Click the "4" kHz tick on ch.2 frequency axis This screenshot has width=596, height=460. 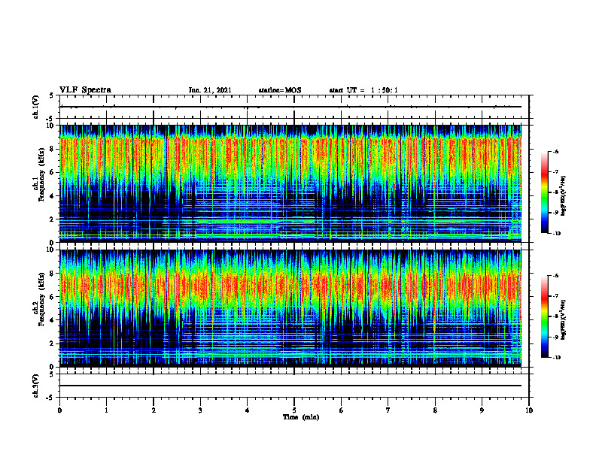(53, 320)
